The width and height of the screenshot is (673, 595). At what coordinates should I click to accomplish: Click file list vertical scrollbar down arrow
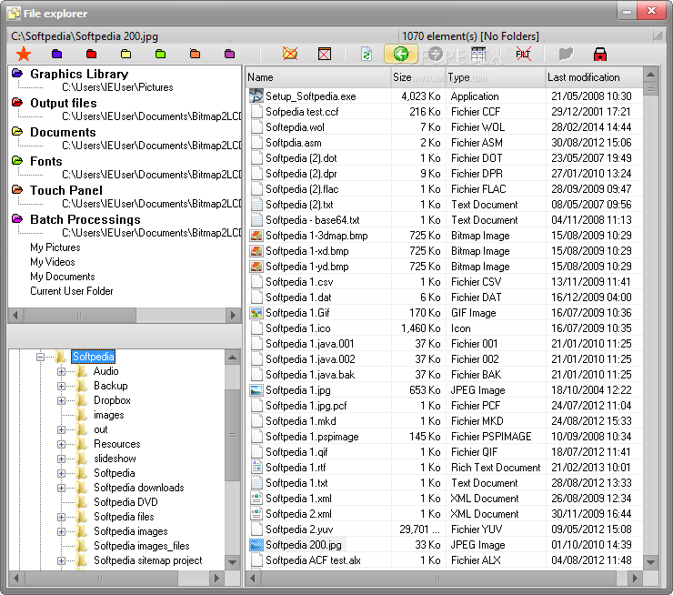point(650,562)
